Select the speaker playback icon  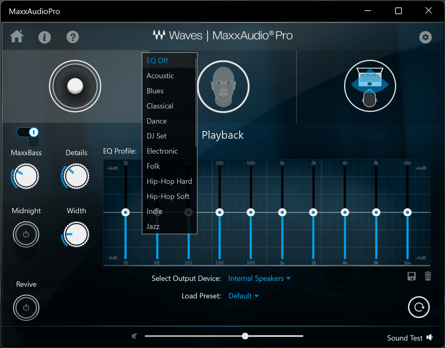click(x=75, y=86)
